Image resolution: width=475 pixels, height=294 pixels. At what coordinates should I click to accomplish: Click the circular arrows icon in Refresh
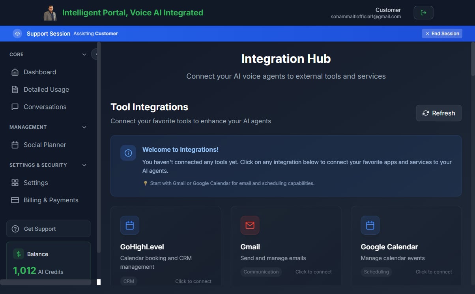pyautogui.click(x=426, y=113)
